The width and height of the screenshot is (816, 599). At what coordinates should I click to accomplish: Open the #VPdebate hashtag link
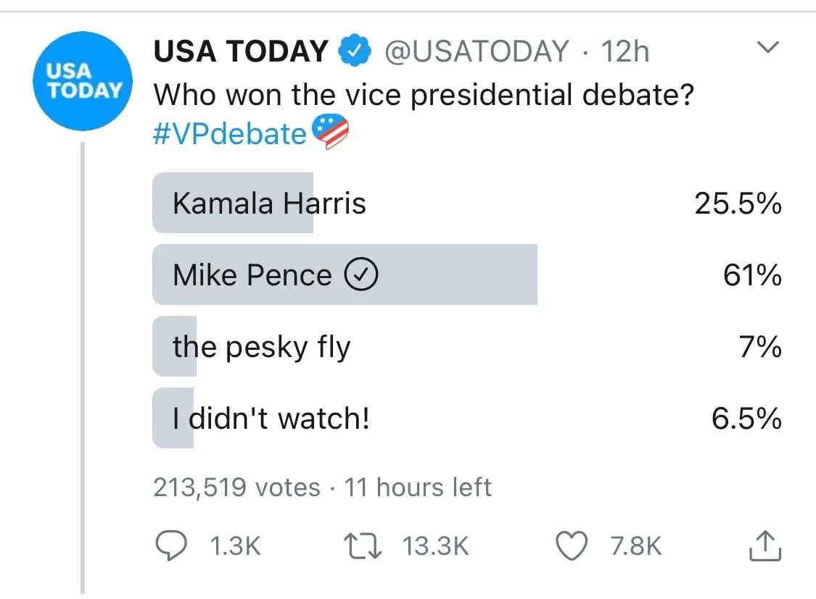coord(230,134)
